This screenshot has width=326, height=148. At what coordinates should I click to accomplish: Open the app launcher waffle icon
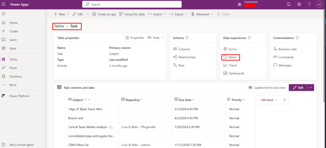click(4, 4)
